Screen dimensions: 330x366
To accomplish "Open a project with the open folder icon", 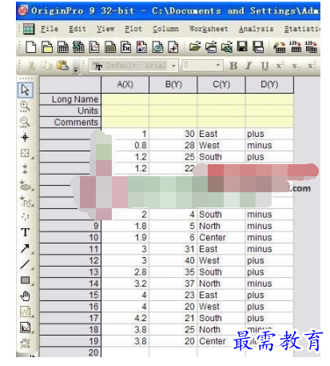I will 195,47.
